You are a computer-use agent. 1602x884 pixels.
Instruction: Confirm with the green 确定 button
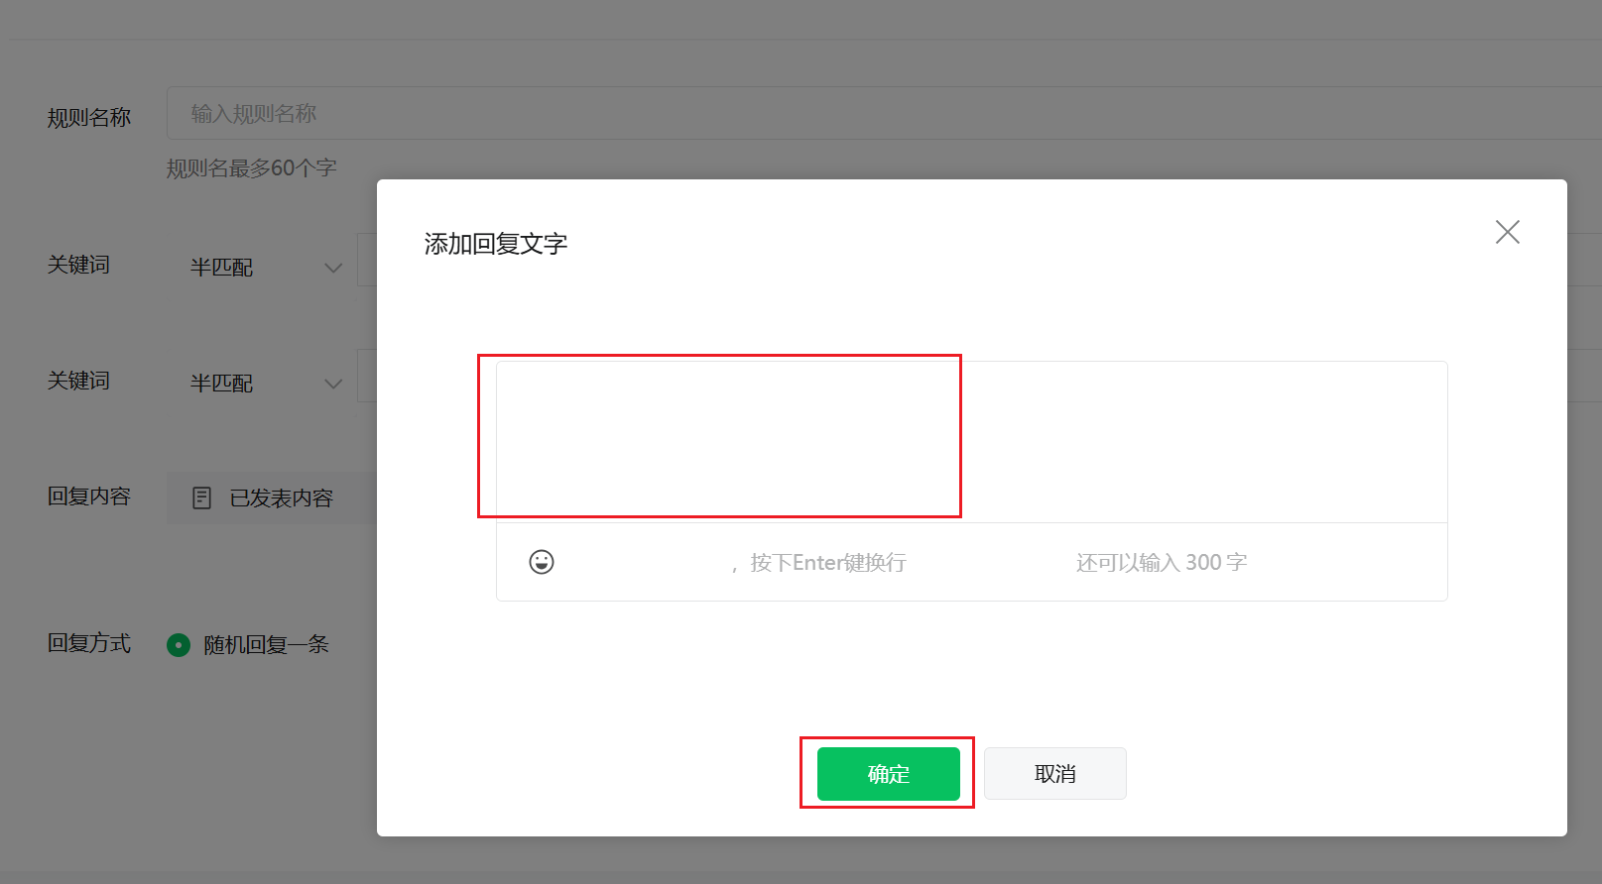889,774
